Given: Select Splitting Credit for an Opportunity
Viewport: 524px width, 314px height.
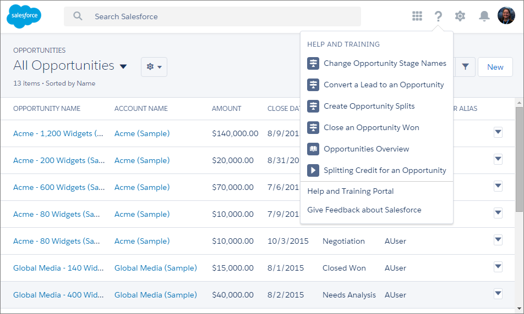Looking at the screenshot, I should (x=385, y=170).
